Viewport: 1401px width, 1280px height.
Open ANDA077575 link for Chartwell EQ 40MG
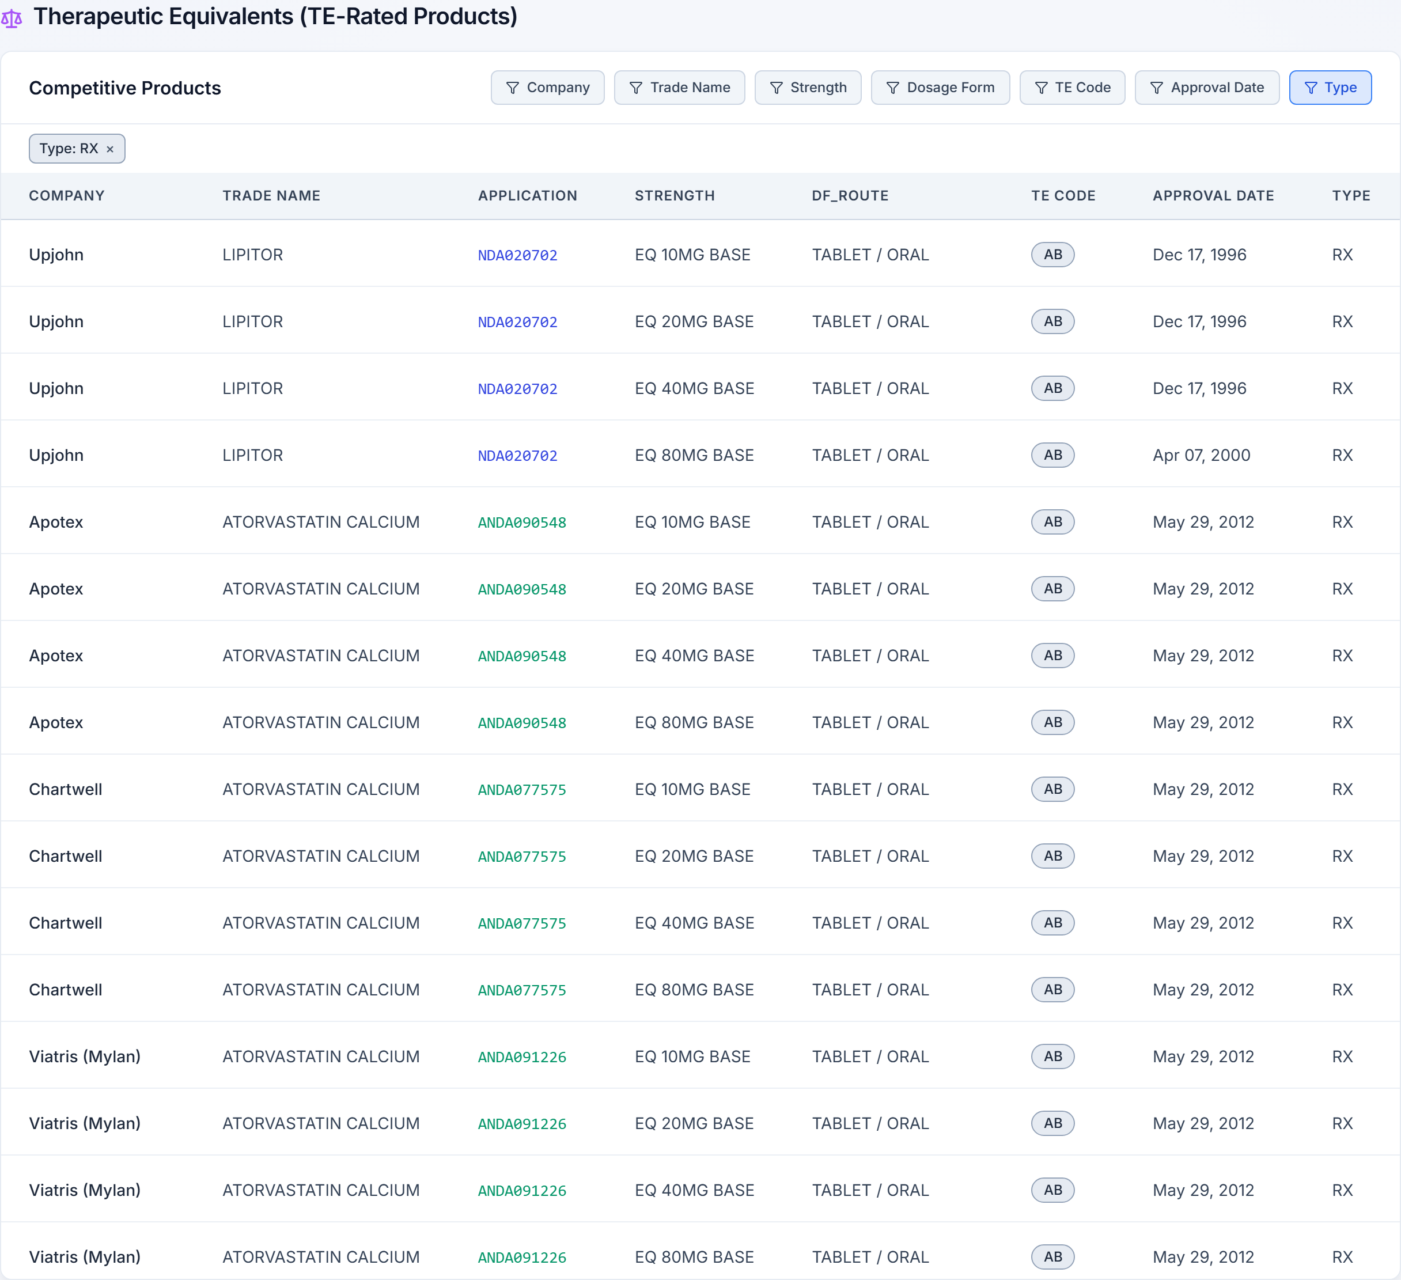click(x=522, y=923)
